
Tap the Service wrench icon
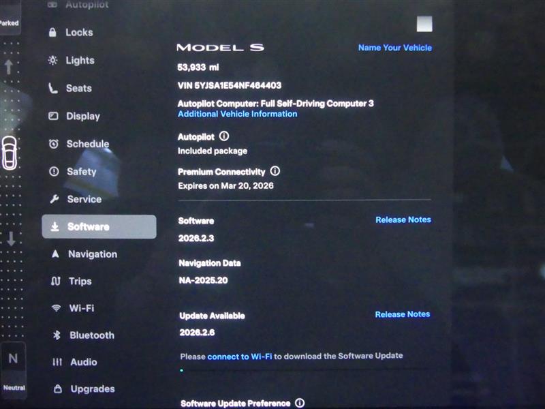click(x=54, y=199)
